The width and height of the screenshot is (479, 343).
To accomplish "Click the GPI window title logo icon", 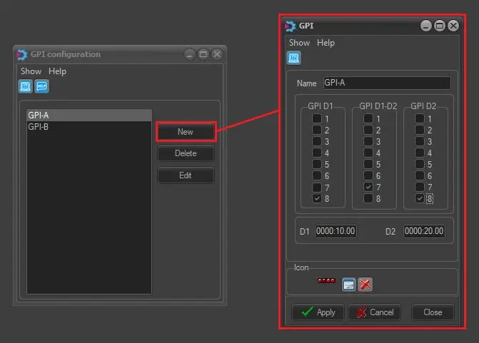I will click(x=290, y=26).
